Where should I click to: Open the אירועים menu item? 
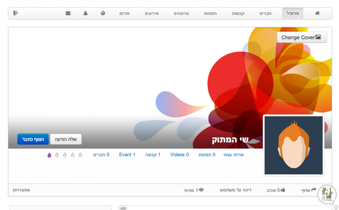point(152,14)
